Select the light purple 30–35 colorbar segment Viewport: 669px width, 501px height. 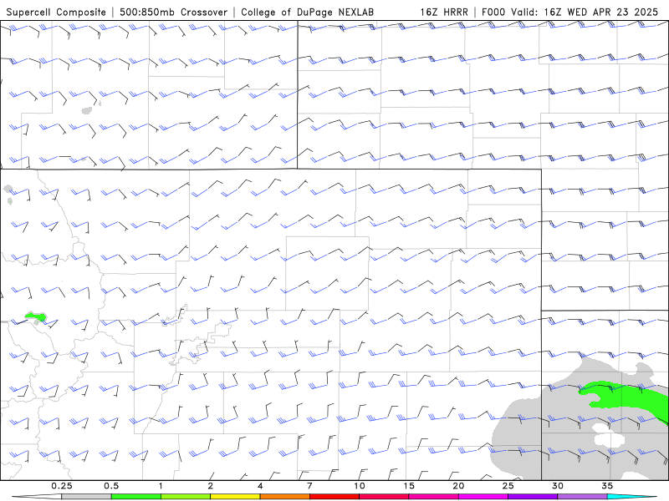click(582, 497)
